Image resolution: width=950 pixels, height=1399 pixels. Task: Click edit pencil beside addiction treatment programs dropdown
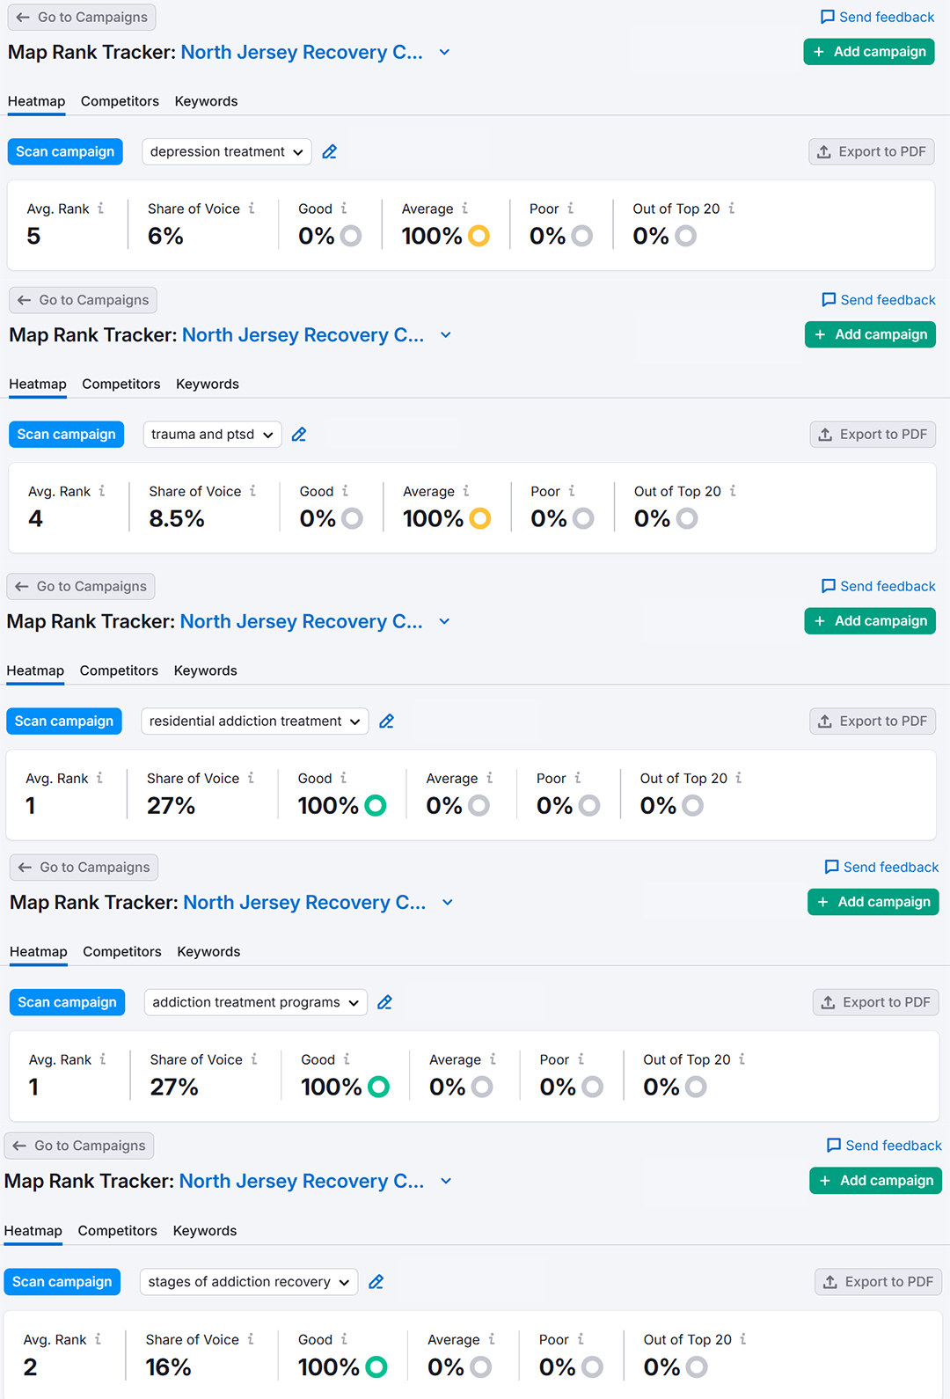[x=384, y=1003]
